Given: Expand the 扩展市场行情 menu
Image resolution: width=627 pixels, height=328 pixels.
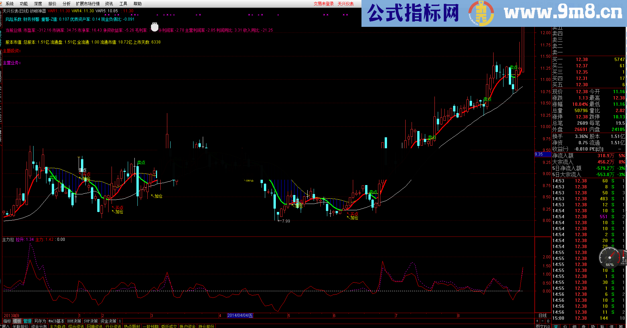Looking at the screenshot, I should point(88,4).
